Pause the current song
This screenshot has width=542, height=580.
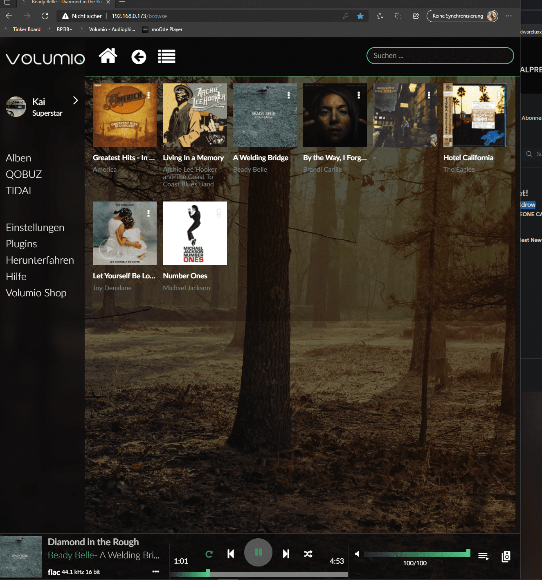point(258,552)
